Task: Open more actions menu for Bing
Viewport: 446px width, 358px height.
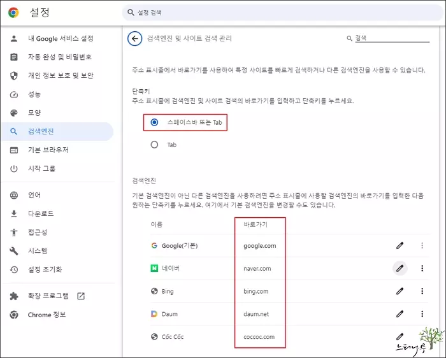Action: click(x=422, y=291)
